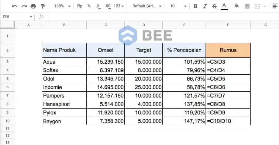Select column F header
This screenshot has width=279, height=145.
[x=228, y=25]
